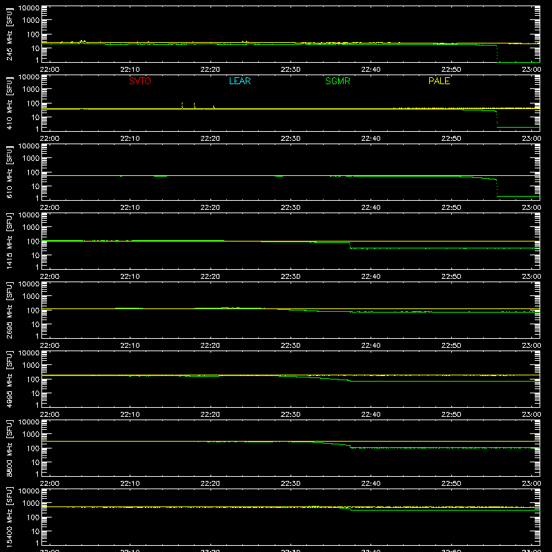This screenshot has width=552, height=552.
Task: Click the 1000 tick on 410 MHz panel
Action: pyautogui.click(x=31, y=90)
